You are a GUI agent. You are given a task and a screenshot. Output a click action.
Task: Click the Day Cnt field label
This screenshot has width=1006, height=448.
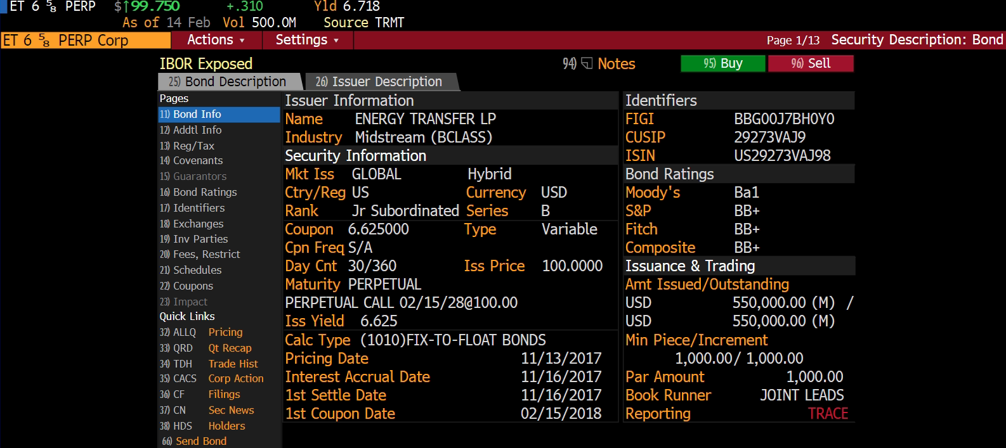311,266
